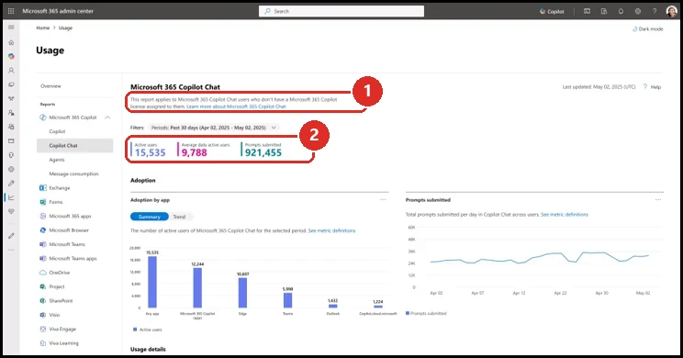Open the Overview page

[x=51, y=86]
